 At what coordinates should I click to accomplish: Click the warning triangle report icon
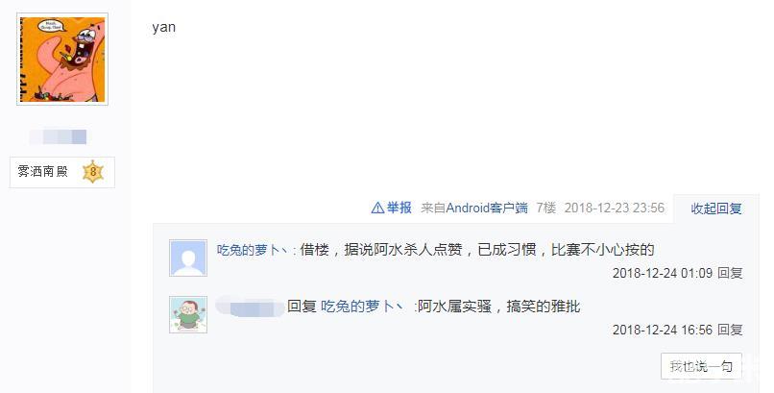(x=377, y=208)
